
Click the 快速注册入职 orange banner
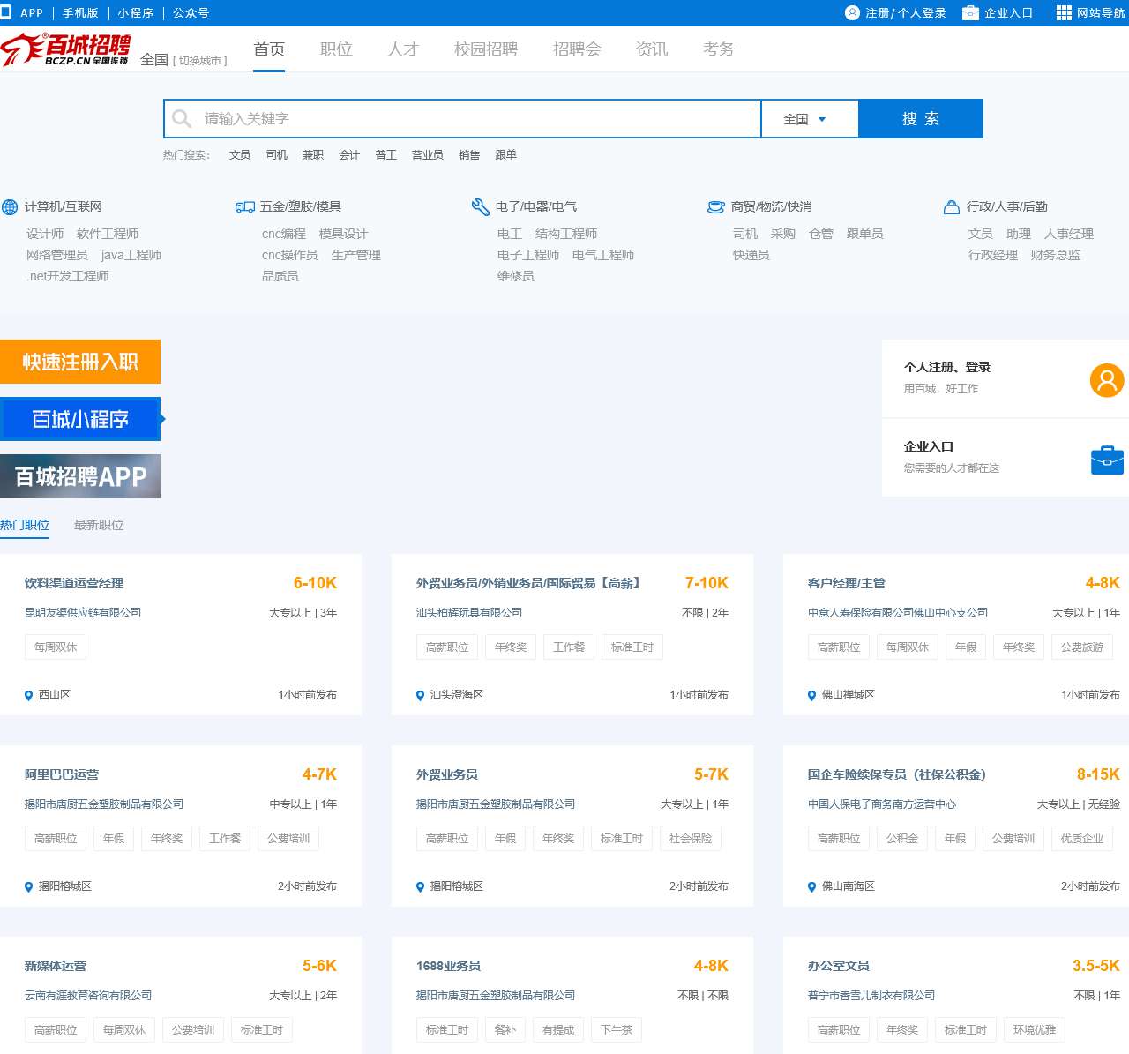click(x=80, y=362)
